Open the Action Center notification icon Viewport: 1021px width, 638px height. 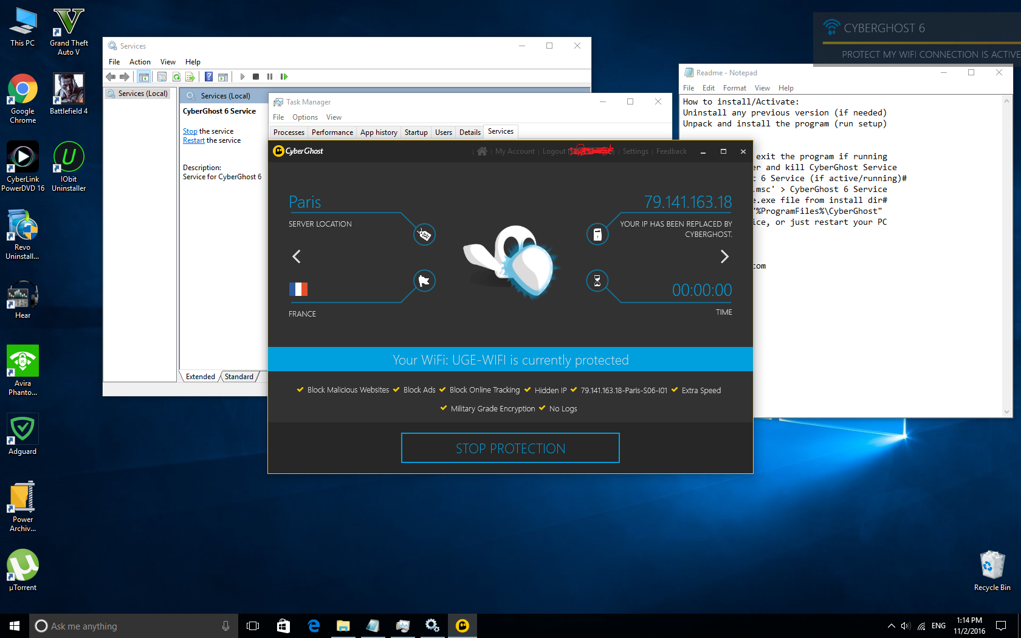[x=1001, y=626]
